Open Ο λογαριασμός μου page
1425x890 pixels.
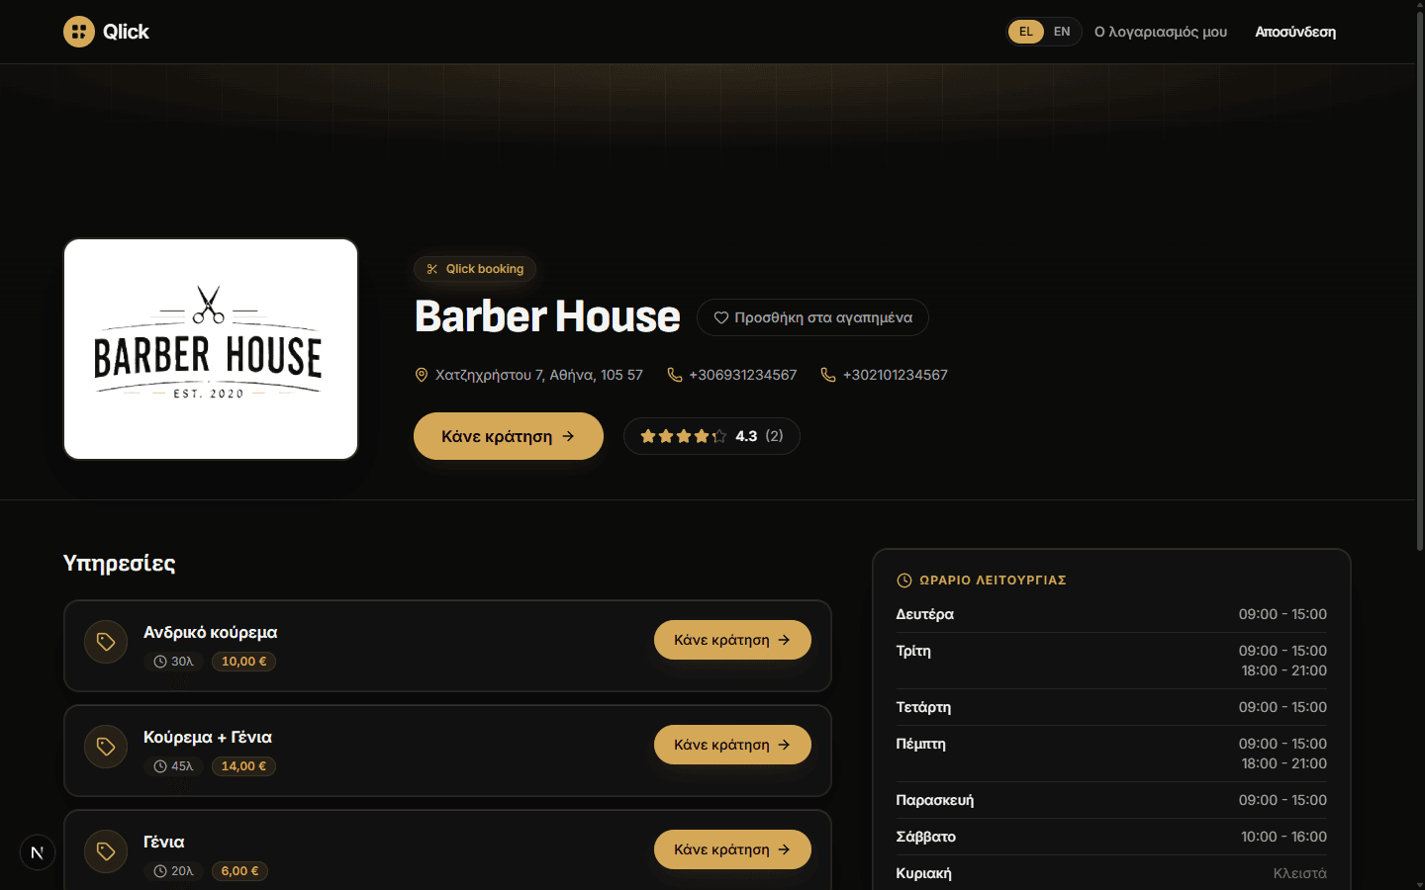click(1161, 32)
